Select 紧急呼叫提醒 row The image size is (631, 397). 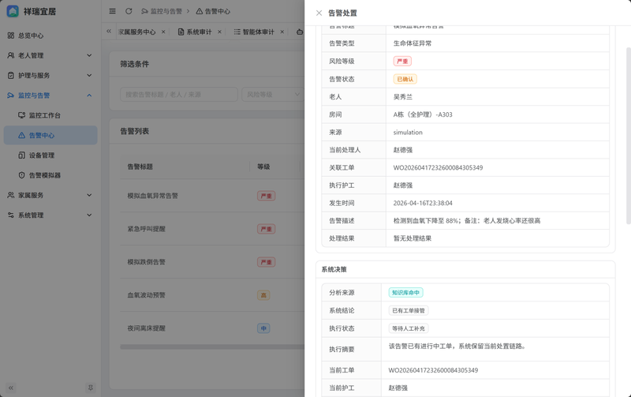(x=212, y=229)
